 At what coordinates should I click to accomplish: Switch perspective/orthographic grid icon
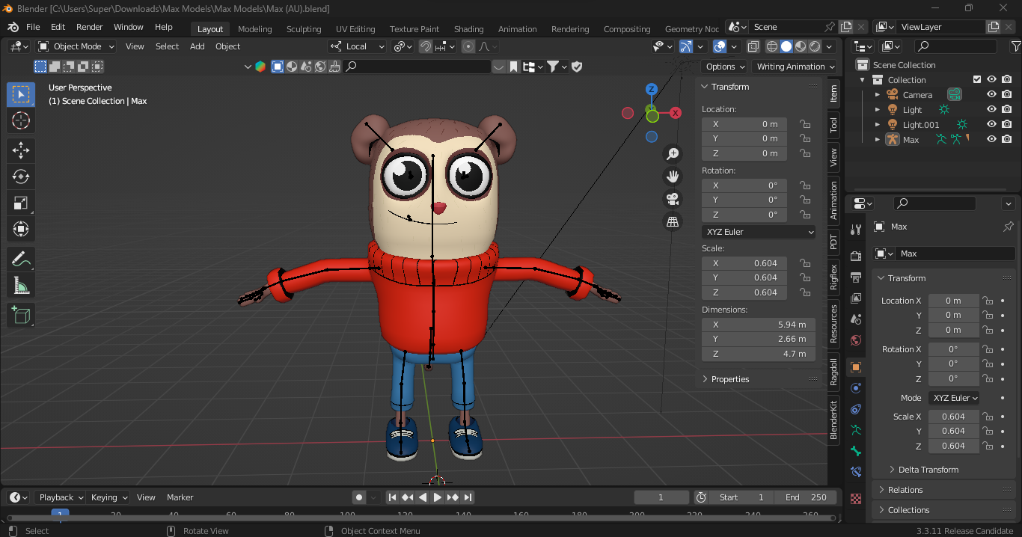point(673,221)
